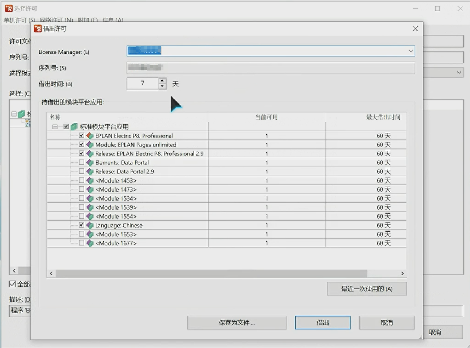This screenshot has width=470, height=348.
Task: Click 取消 in the 借出许可 dialog
Action: pyautogui.click(x=387, y=323)
